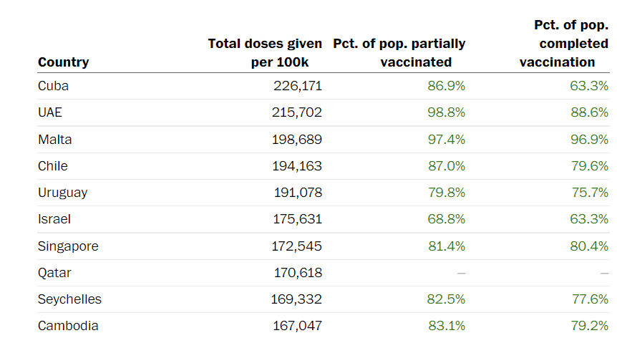Viewport: 617px width, 338px height.
Task: Select the Uruguay row label
Action: pos(63,193)
